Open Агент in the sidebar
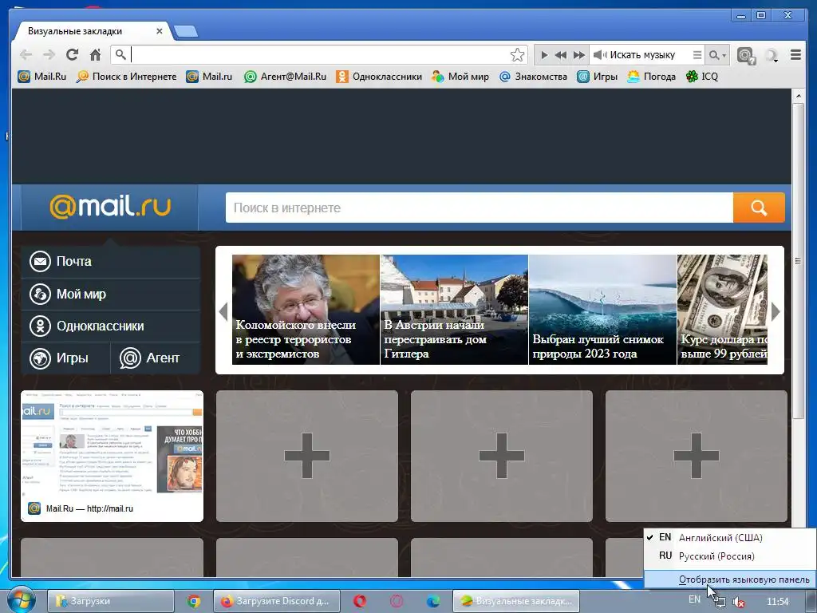Image resolution: width=817 pixels, height=613 pixels. (x=156, y=358)
